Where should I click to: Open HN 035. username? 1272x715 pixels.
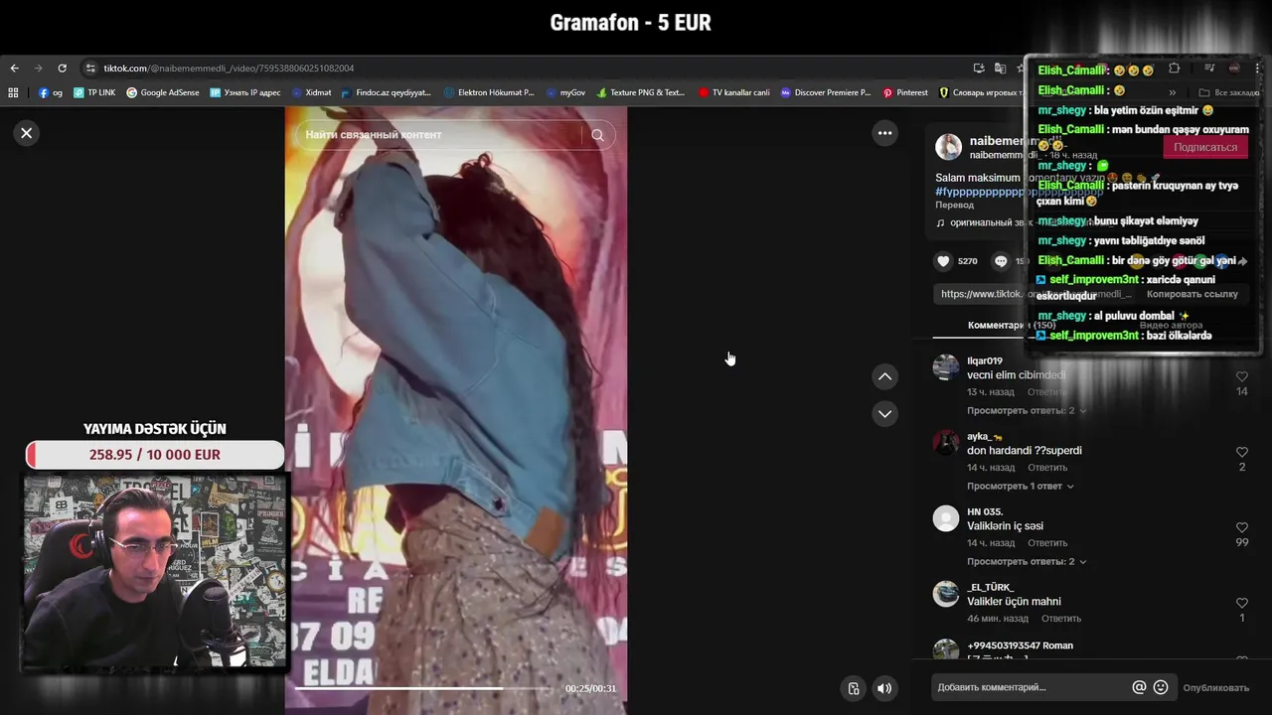click(x=986, y=511)
